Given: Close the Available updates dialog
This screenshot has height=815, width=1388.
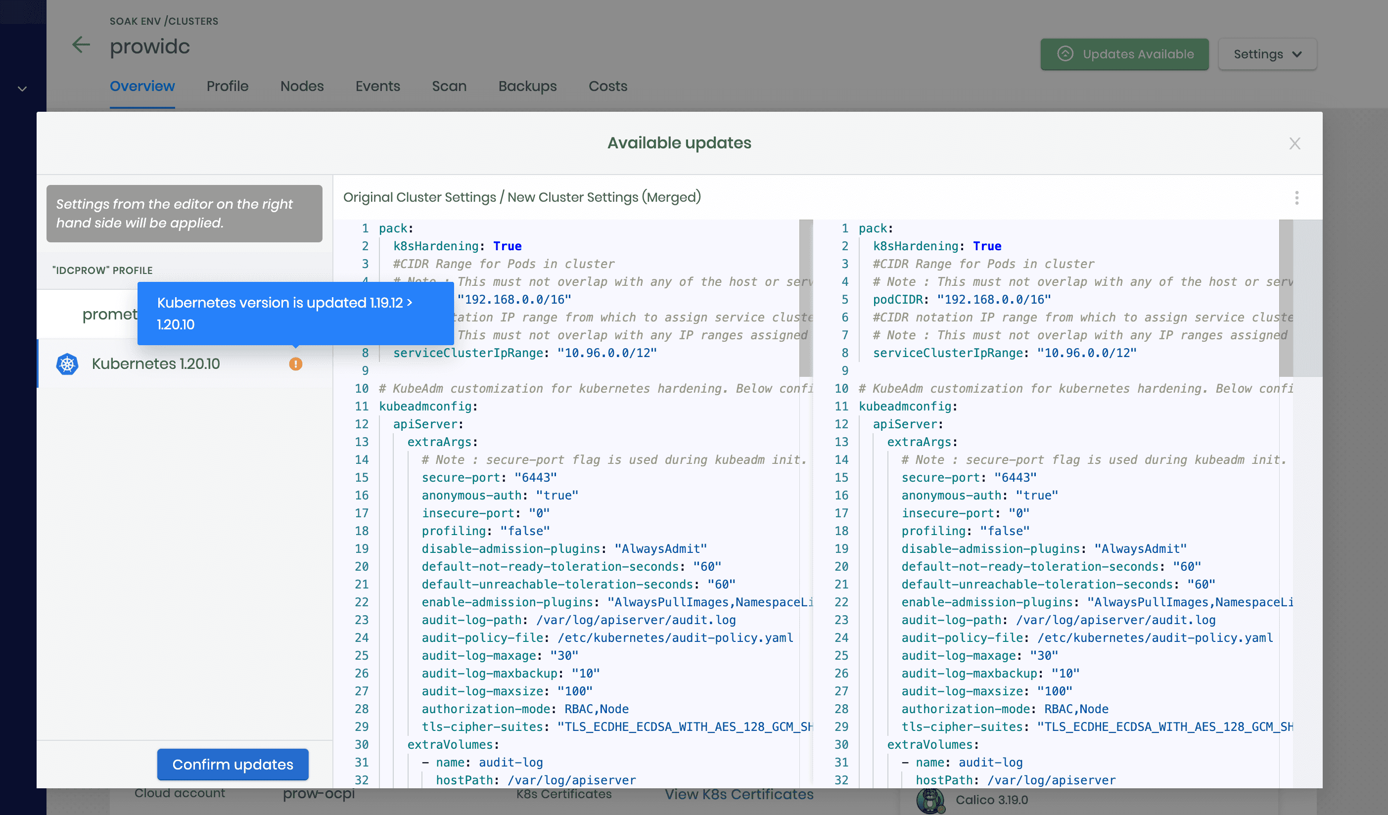Looking at the screenshot, I should point(1295,144).
